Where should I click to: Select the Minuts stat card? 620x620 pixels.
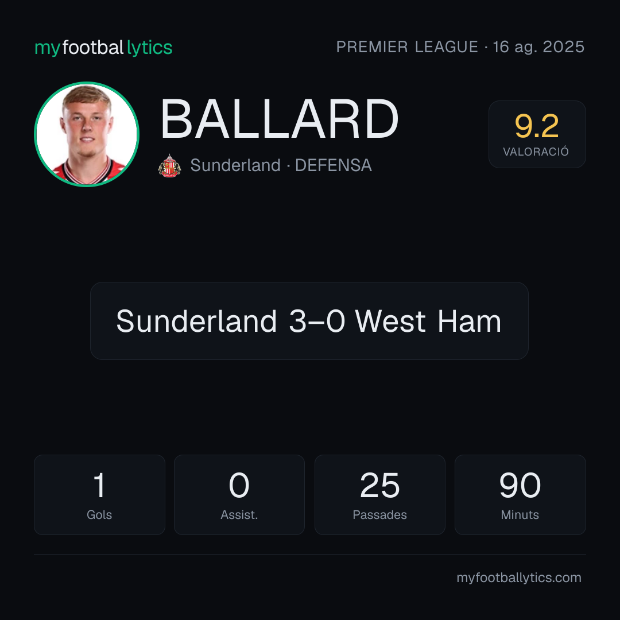tap(520, 495)
